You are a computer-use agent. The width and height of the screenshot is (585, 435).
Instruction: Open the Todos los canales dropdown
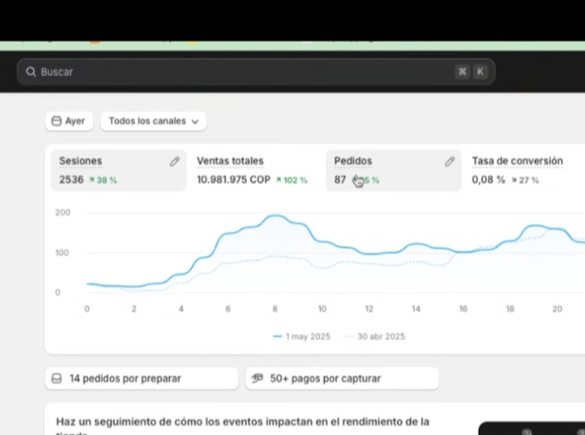(153, 122)
